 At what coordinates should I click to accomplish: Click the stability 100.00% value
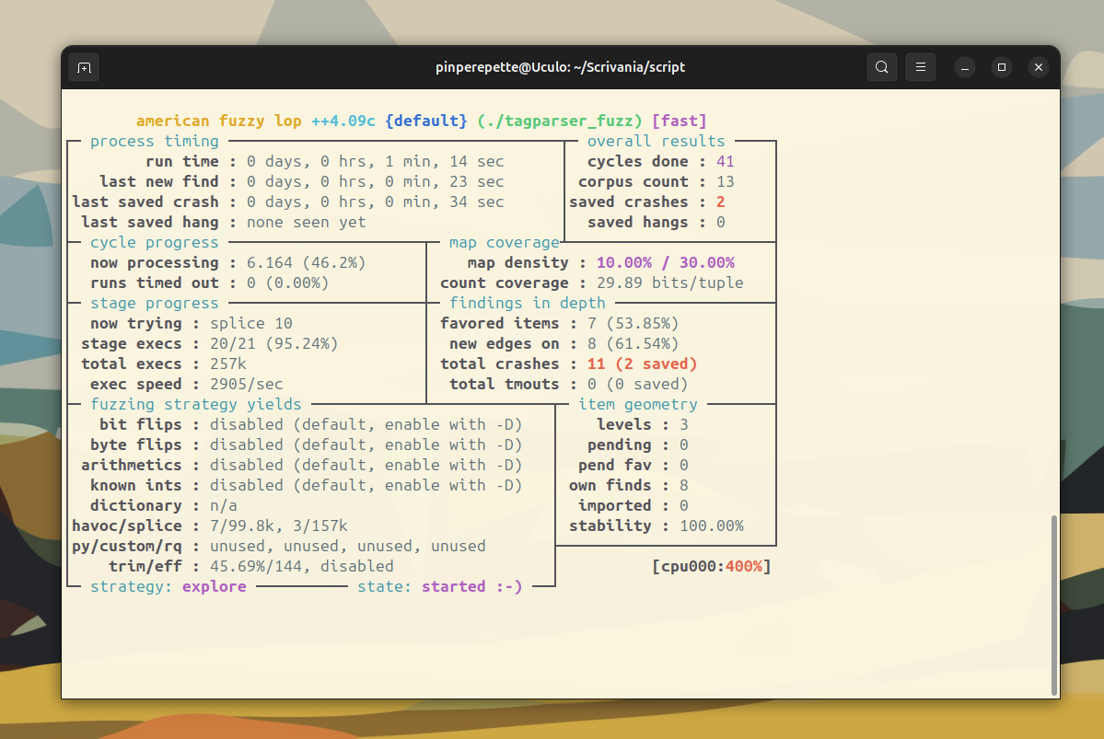[x=711, y=525]
